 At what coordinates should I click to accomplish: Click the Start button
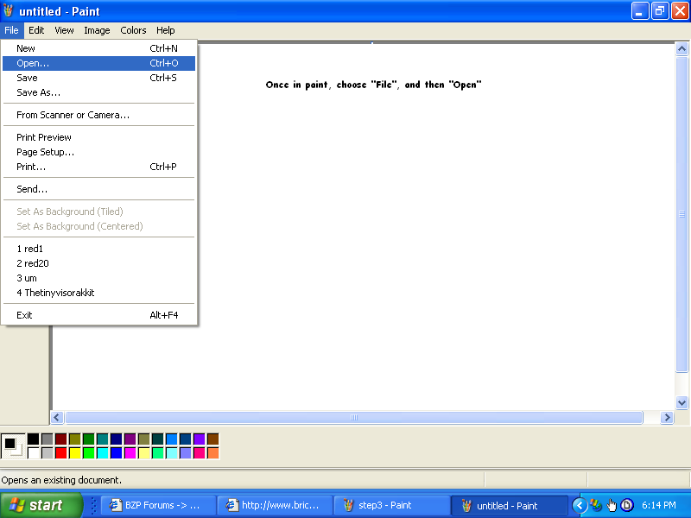(41, 505)
